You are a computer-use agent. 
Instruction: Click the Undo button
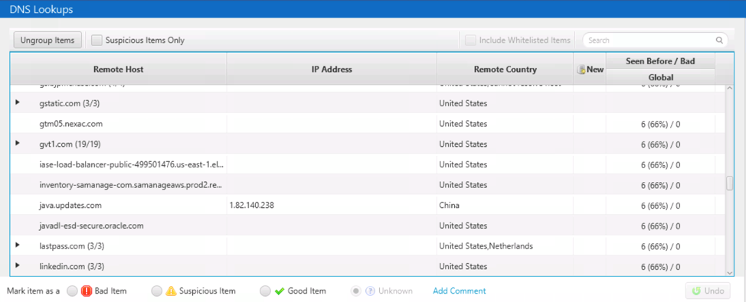pos(708,291)
